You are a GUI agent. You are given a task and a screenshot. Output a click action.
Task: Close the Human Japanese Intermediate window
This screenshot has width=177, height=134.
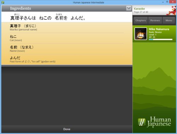point(173,2)
